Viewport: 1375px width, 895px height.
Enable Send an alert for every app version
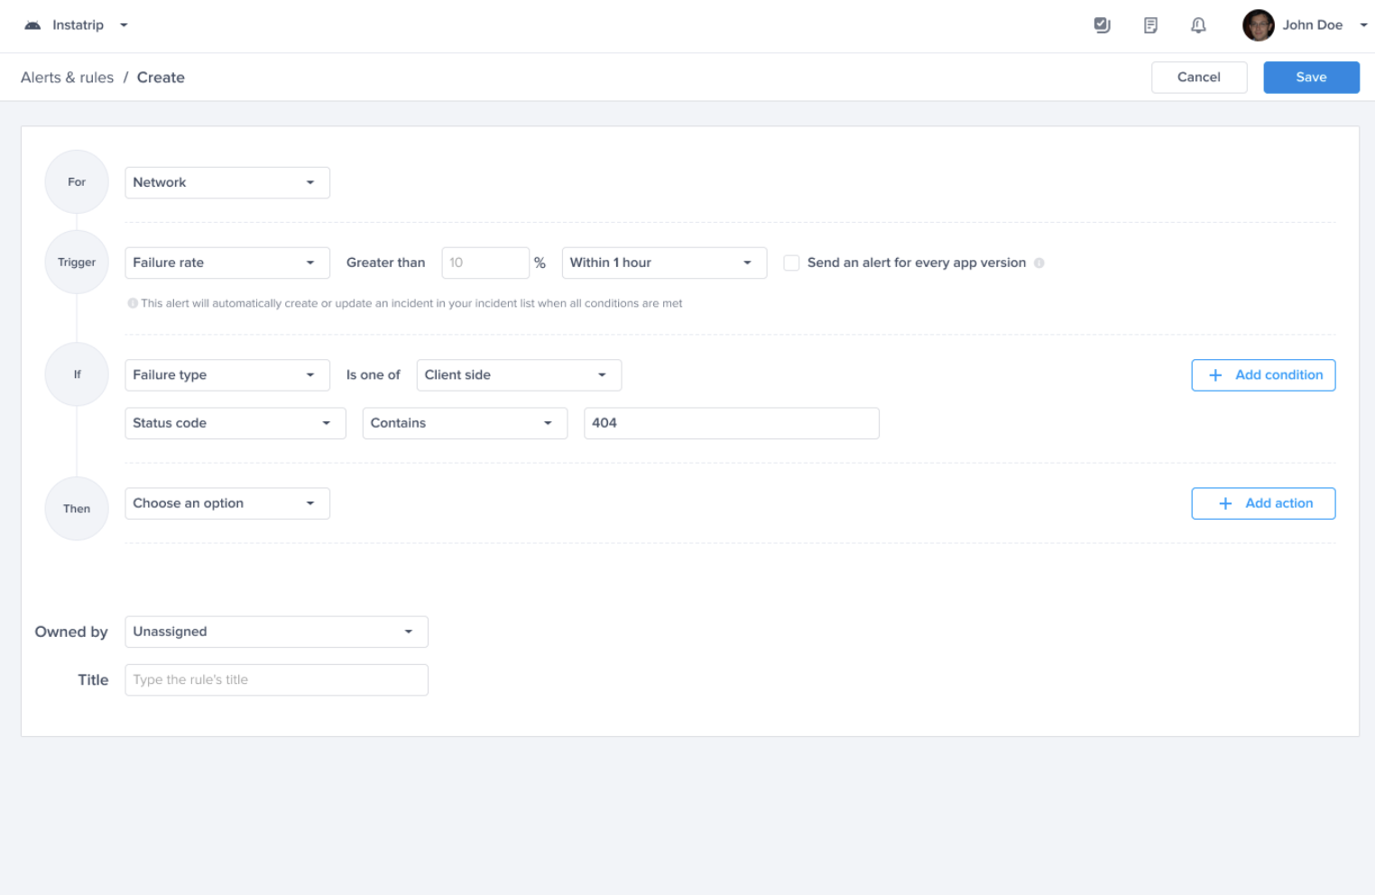(x=791, y=263)
